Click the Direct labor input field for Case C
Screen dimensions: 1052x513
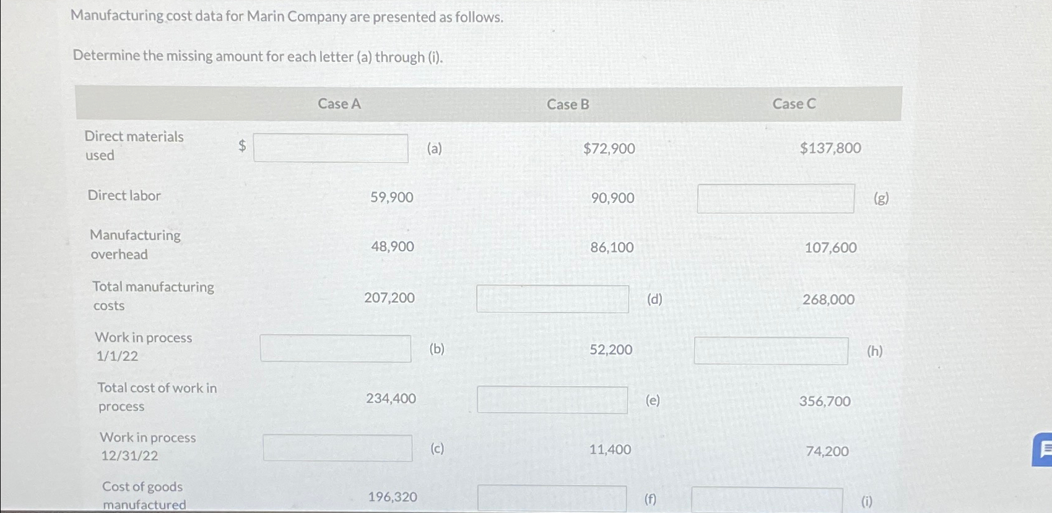tap(776, 197)
